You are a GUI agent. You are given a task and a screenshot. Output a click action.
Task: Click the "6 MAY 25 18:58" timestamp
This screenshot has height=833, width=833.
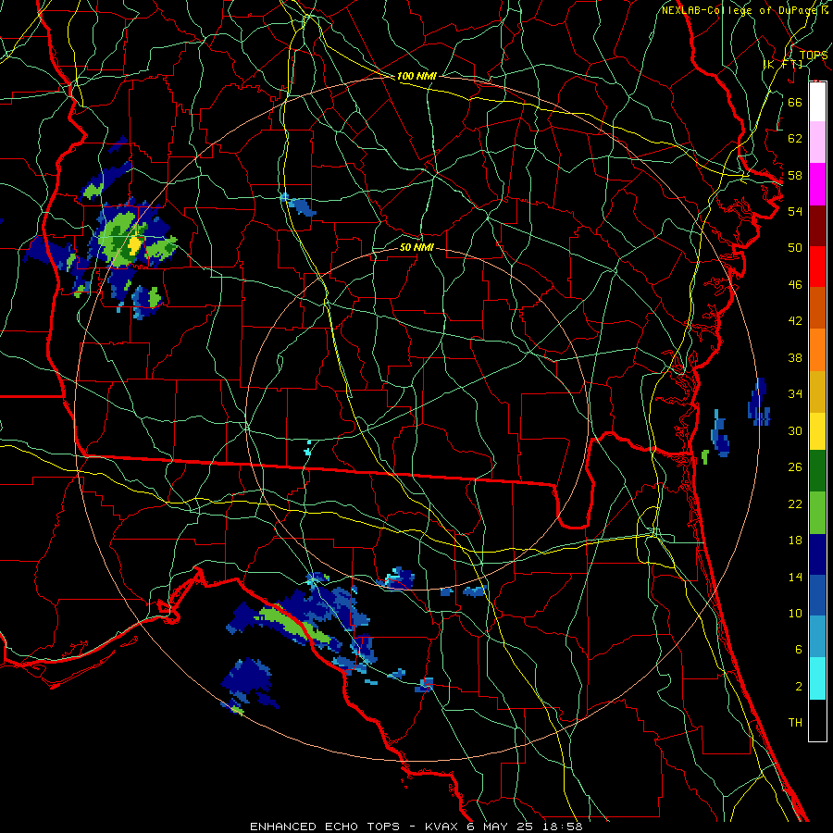click(x=525, y=827)
